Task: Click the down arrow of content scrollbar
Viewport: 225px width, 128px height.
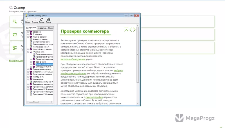Action: tap(138, 103)
